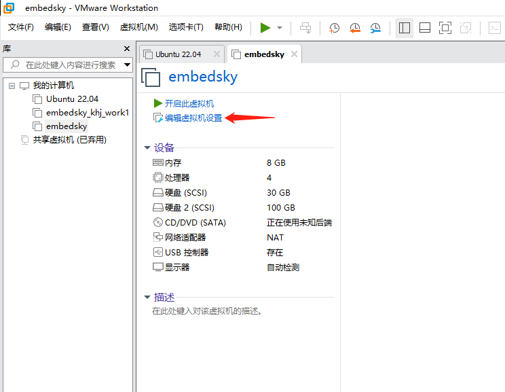Click the network icon beside 网络适配器
The image size is (505, 392).
coord(157,237)
